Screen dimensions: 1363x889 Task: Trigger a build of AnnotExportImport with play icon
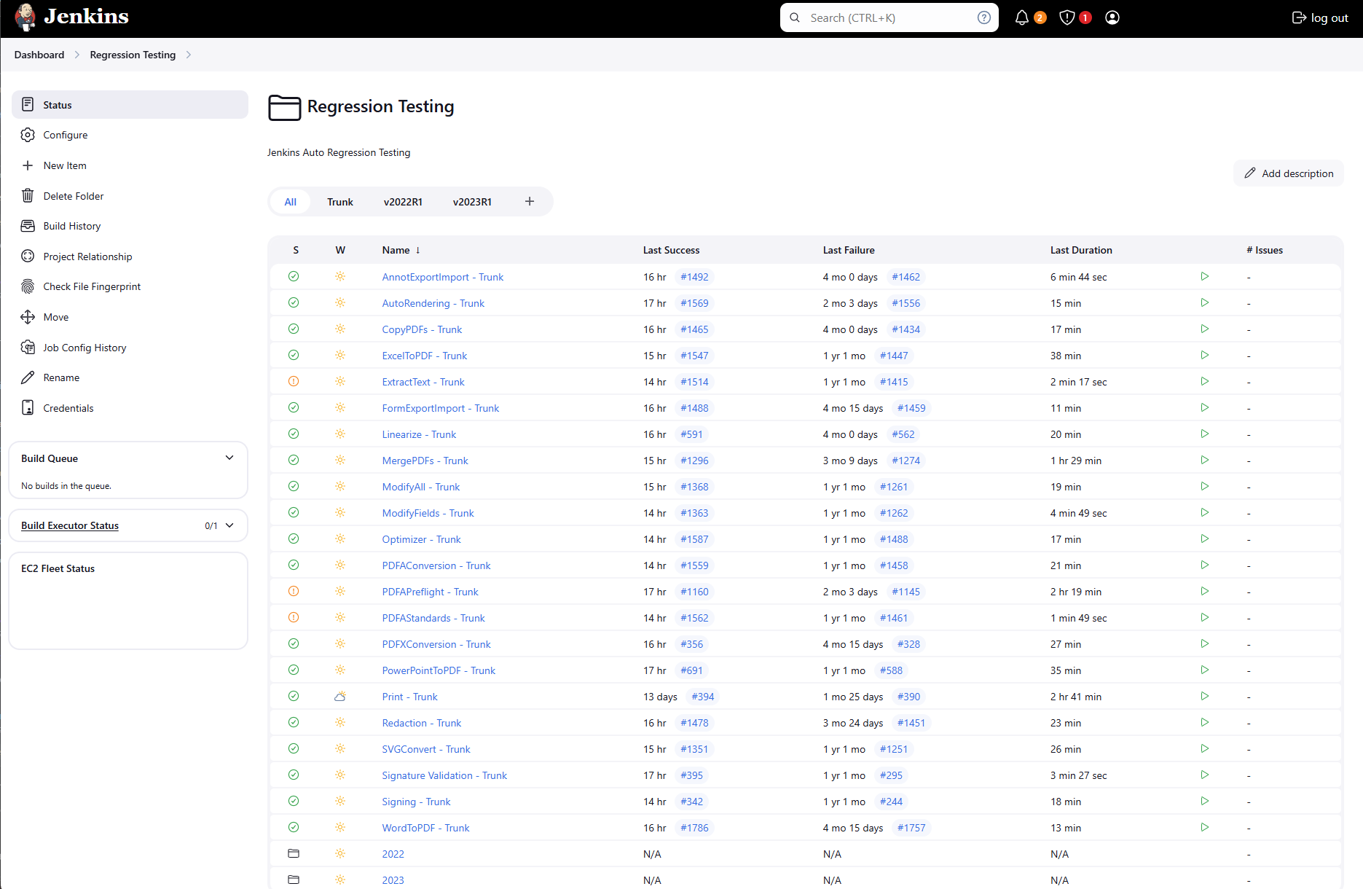[1204, 277]
